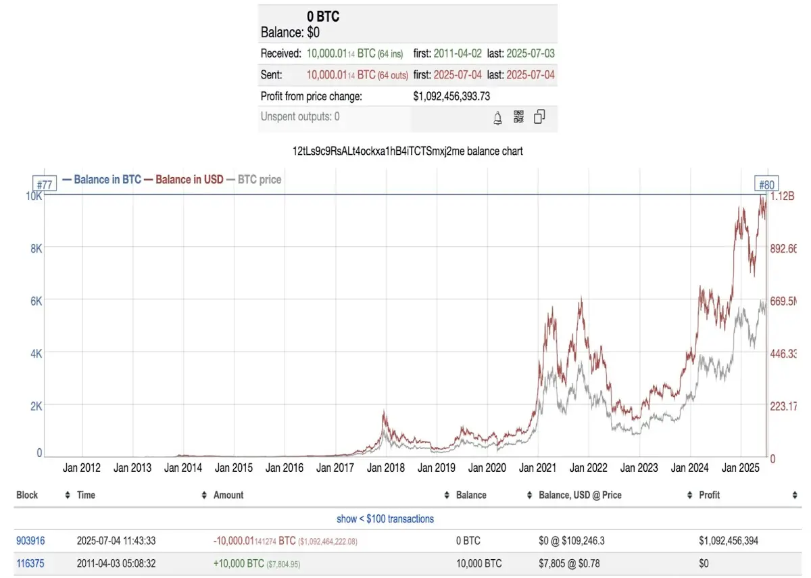
Task: Click Block column header
Action: (27, 496)
